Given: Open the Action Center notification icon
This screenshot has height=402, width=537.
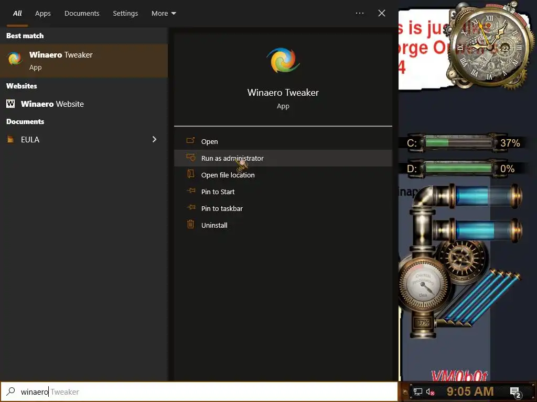Looking at the screenshot, I should click(515, 392).
